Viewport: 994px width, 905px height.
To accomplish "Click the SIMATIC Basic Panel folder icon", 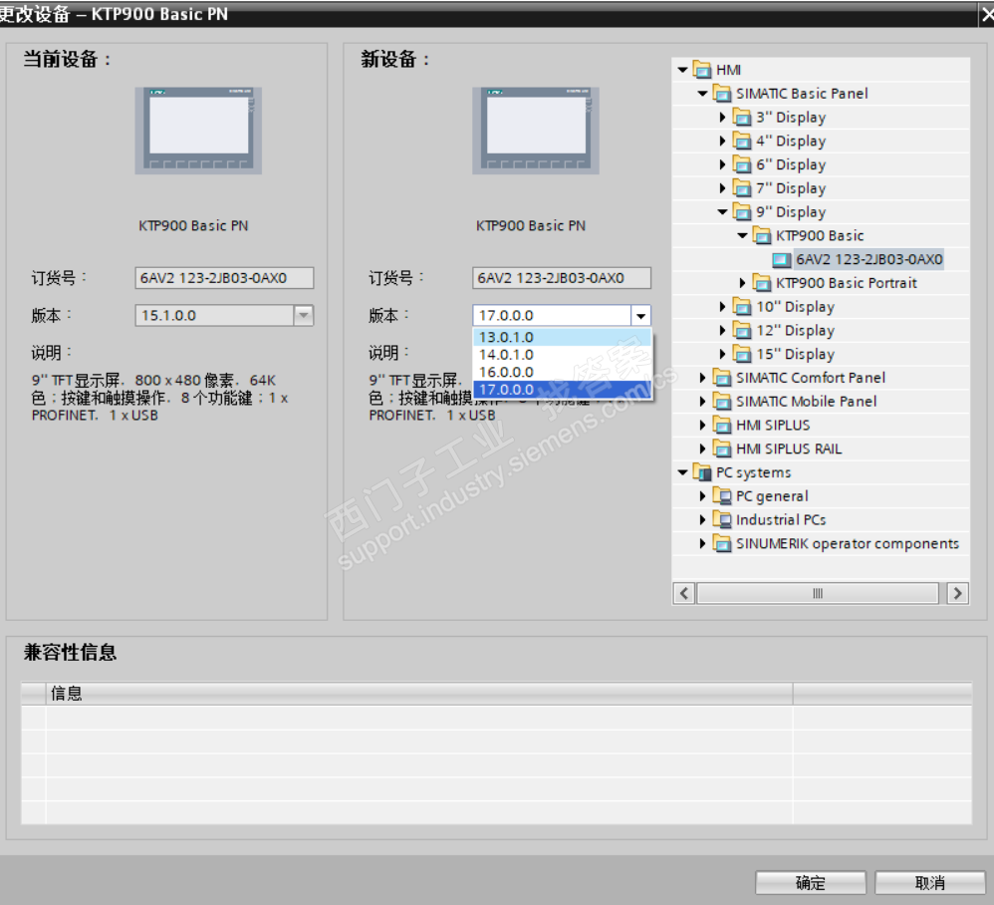I will click(x=722, y=94).
